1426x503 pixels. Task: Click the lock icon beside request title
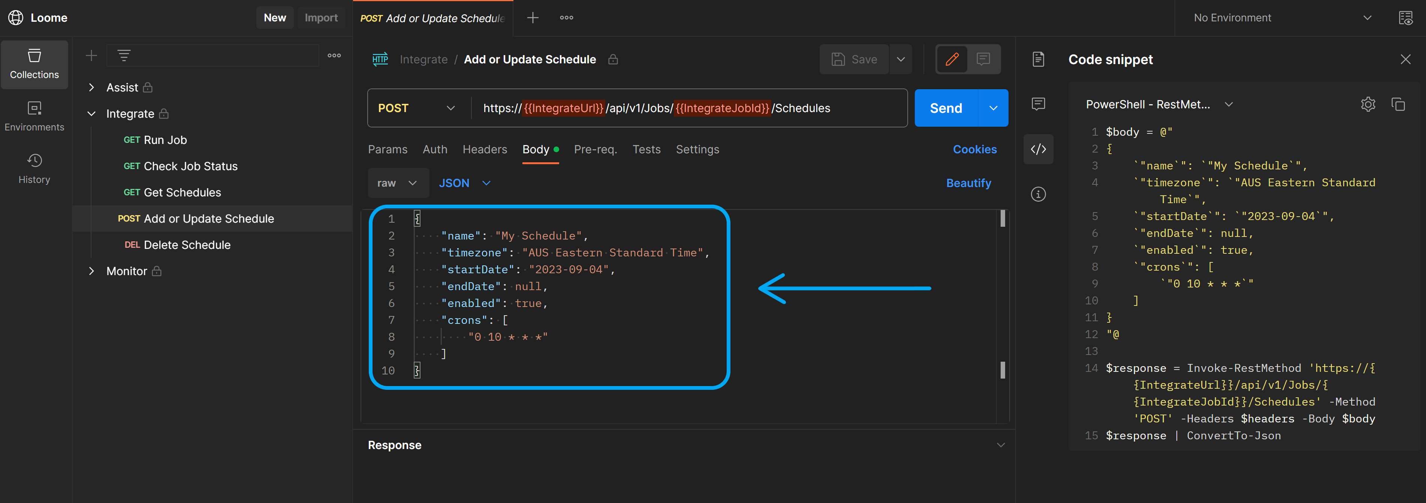pyautogui.click(x=613, y=59)
